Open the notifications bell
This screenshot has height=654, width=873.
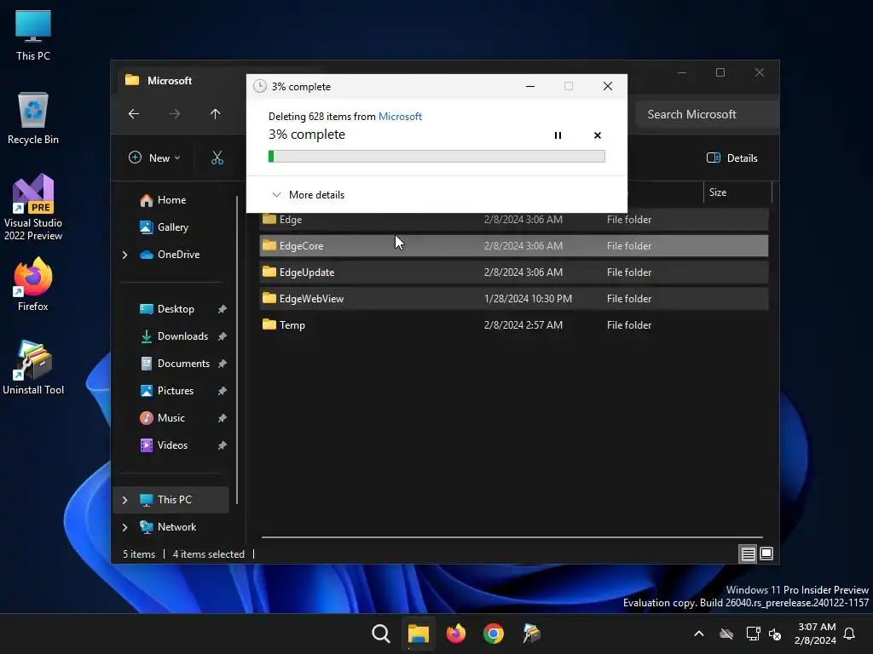[850, 634]
